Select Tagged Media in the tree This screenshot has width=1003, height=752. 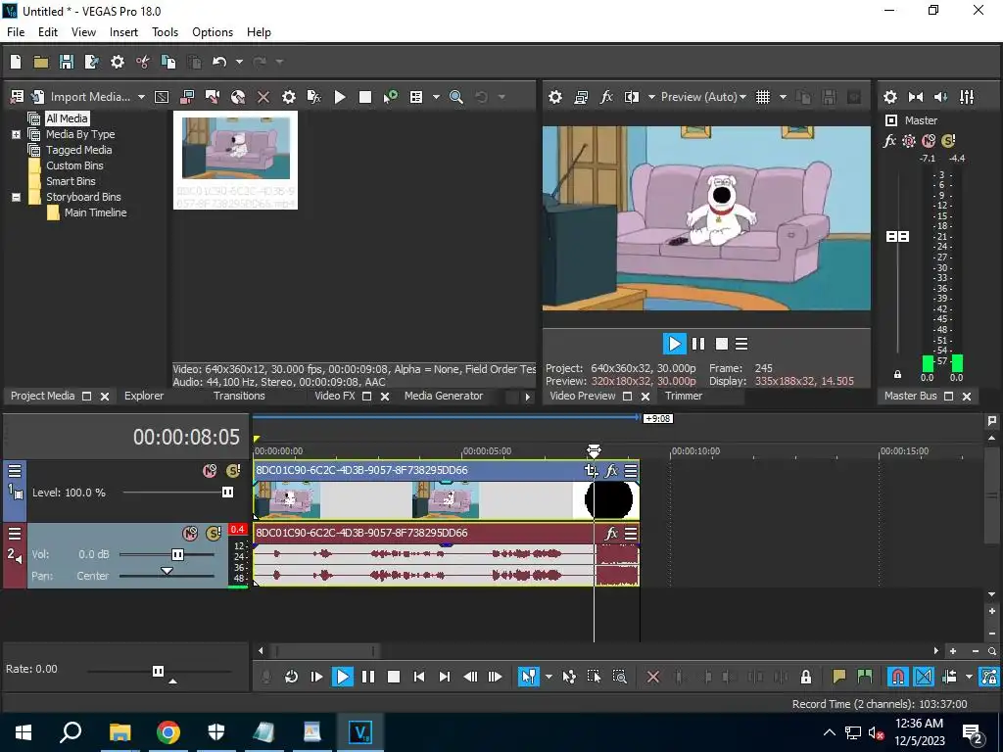click(78, 150)
